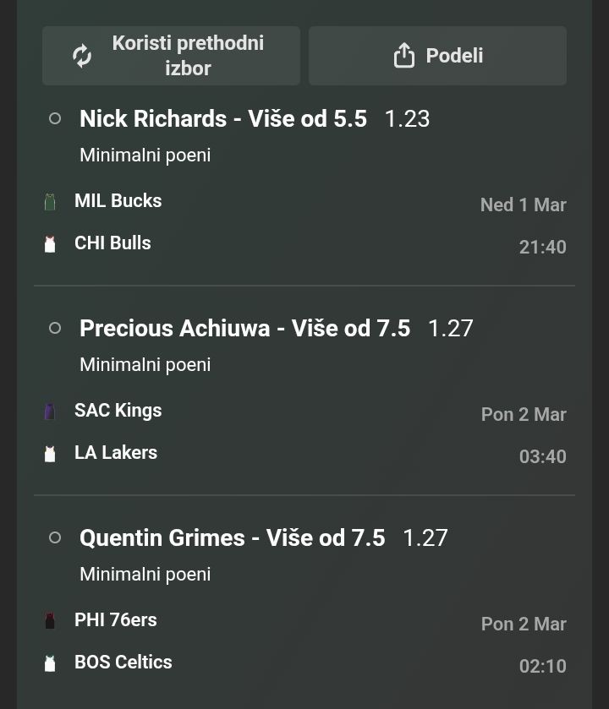Click the BOS Celtics jersey icon

[x=50, y=663]
